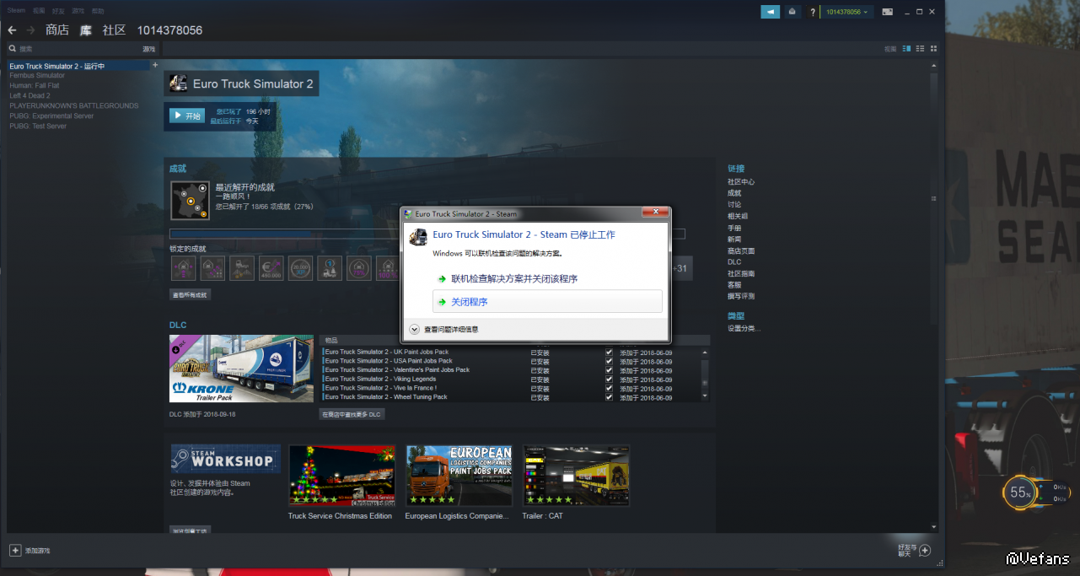Screen dimensions: 1080x576
Task: Go forward with the right arrow
Action: click(31, 30)
